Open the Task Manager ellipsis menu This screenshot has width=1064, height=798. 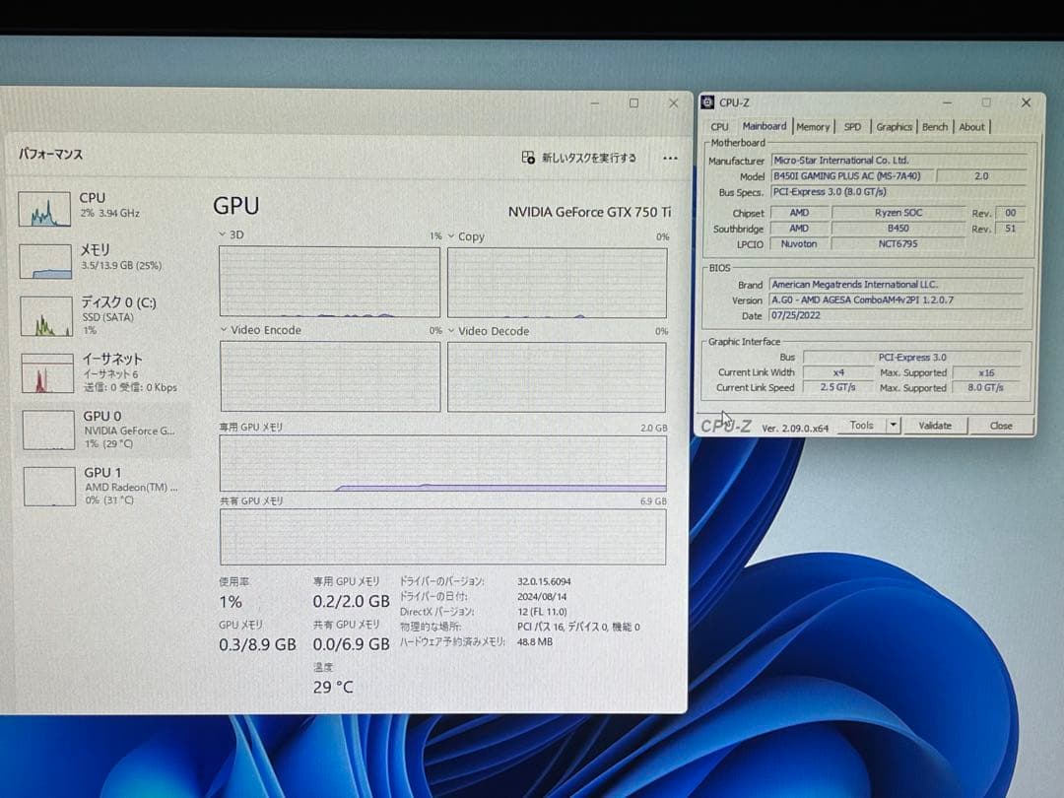click(x=670, y=158)
